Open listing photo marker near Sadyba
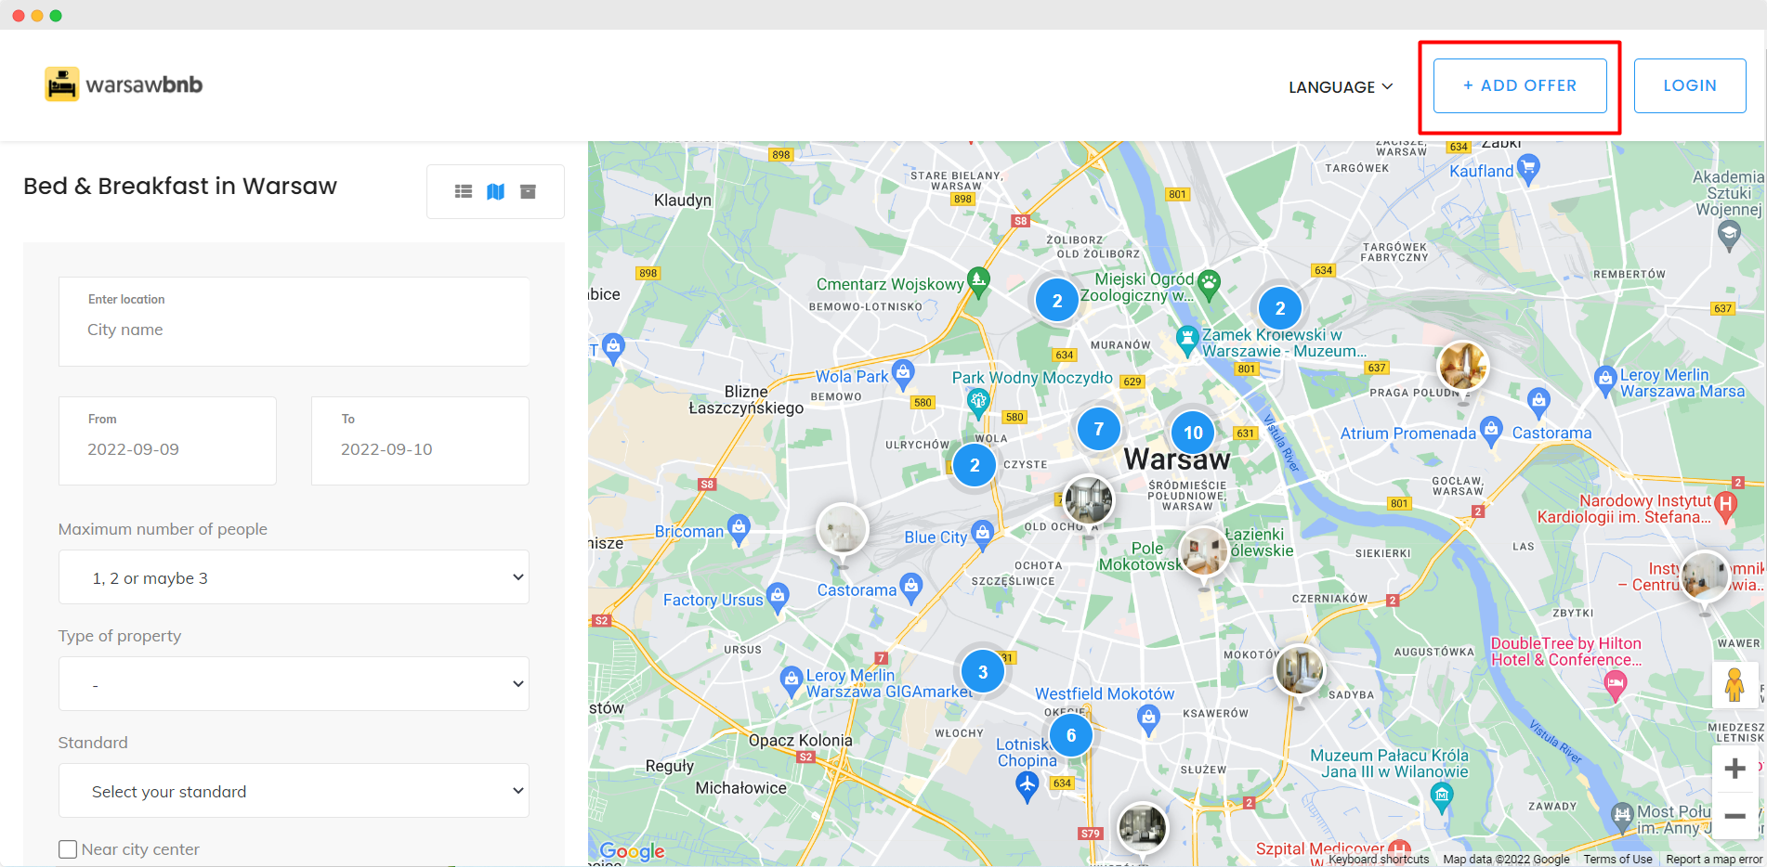 pos(1299,670)
